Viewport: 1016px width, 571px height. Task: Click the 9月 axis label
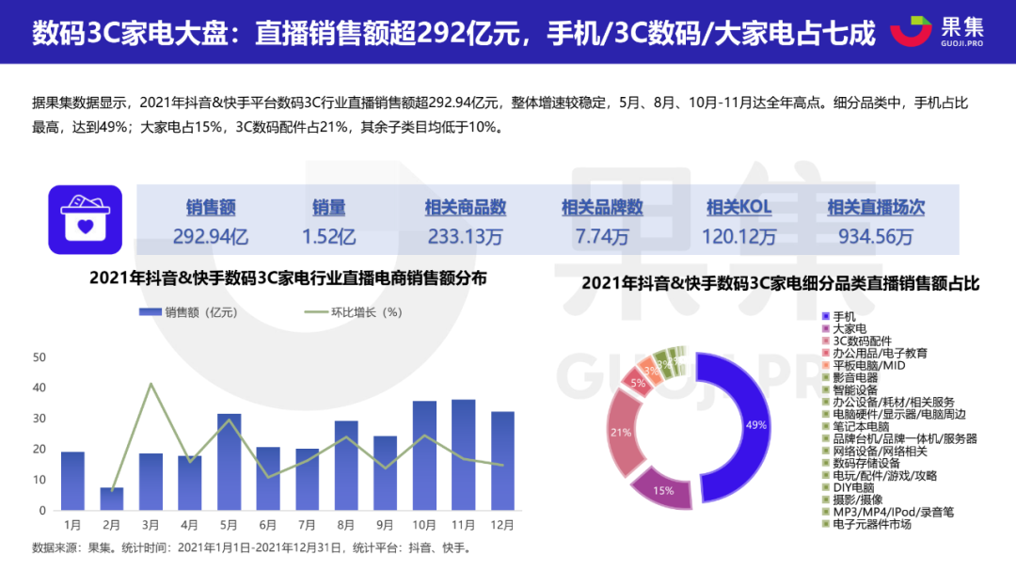(385, 525)
